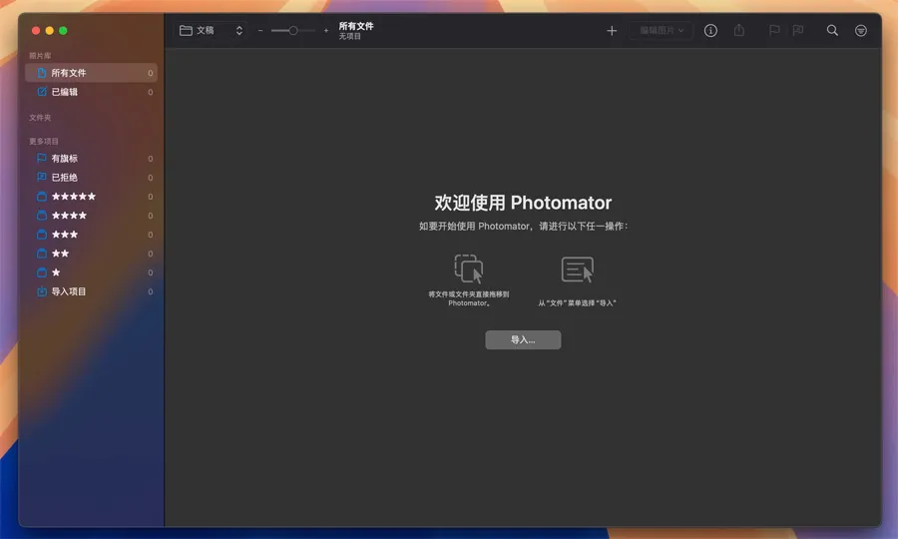Click the zoom in plus beside slider
The width and height of the screenshot is (898, 539).
[325, 31]
